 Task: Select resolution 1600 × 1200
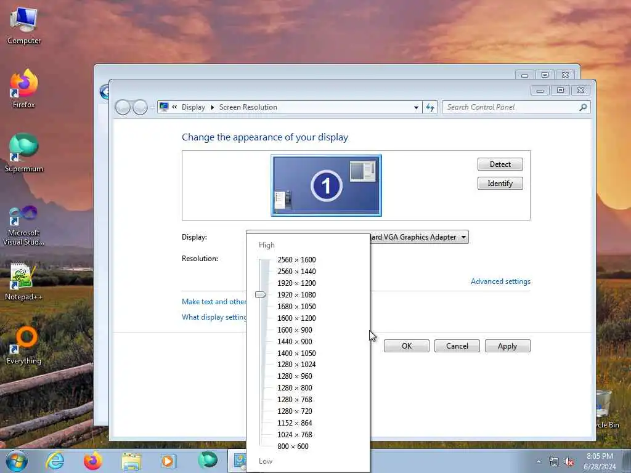click(x=296, y=318)
